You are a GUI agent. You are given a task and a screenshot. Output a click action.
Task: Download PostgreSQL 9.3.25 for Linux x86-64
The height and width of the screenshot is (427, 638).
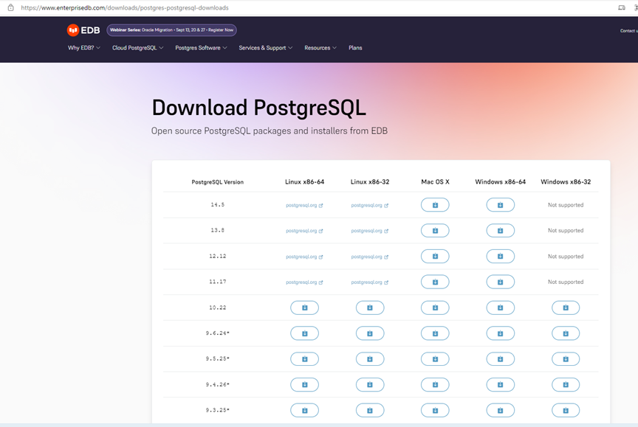[x=304, y=410]
